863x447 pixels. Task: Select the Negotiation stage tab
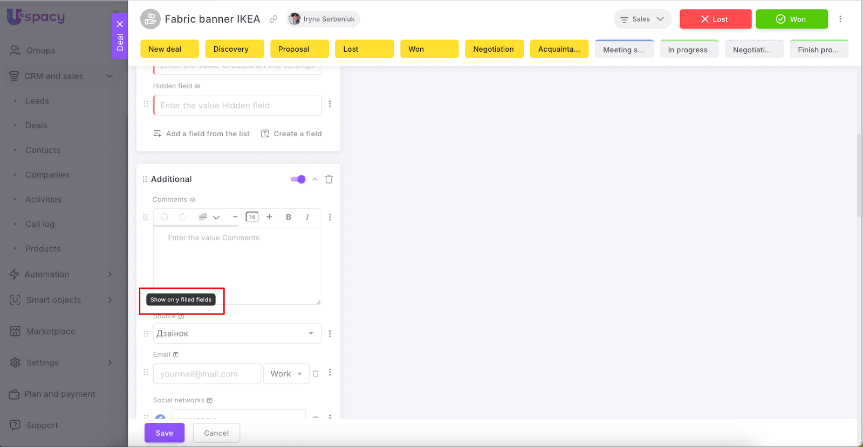[x=494, y=49]
